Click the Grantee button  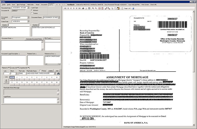pyautogui.click(x=35, y=25)
